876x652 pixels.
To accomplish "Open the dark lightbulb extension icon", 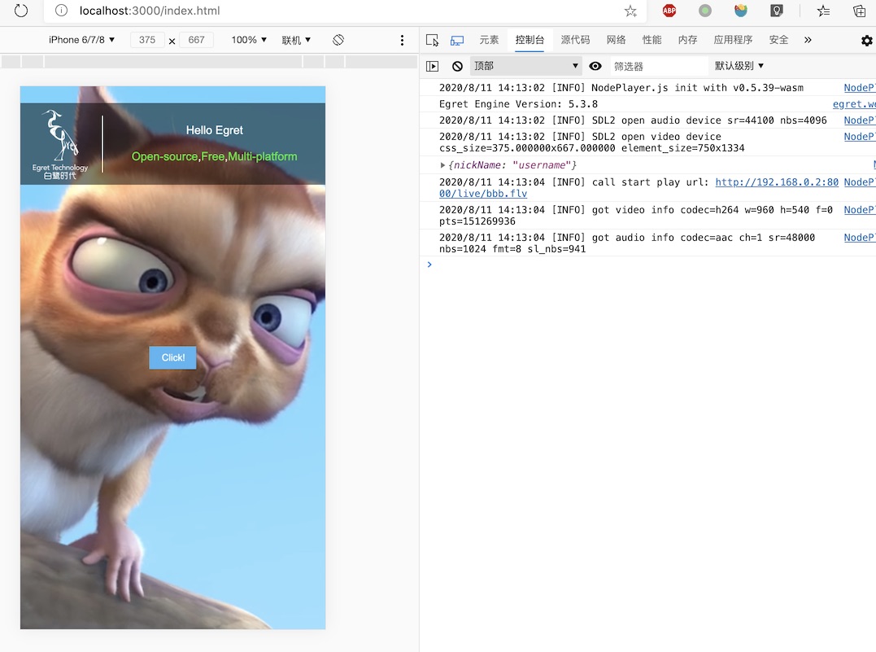I will pos(777,10).
